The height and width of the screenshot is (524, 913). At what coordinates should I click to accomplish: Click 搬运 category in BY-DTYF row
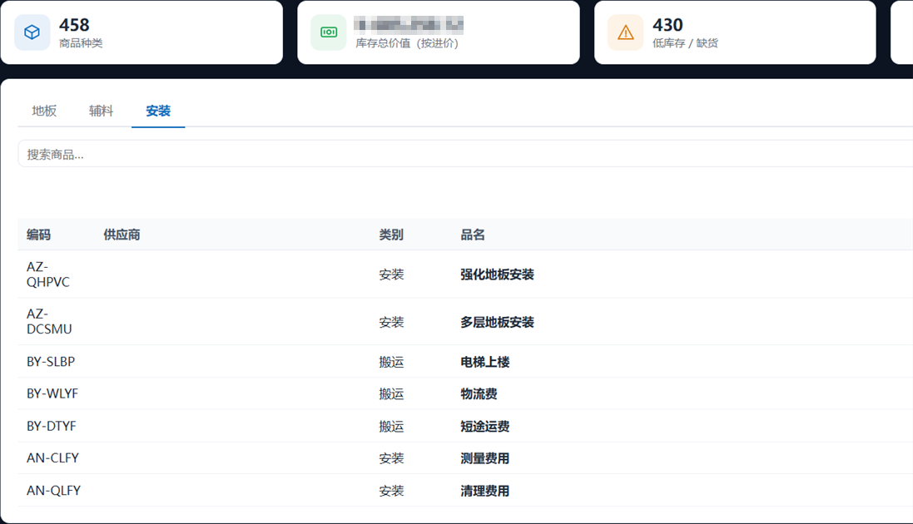tap(391, 427)
